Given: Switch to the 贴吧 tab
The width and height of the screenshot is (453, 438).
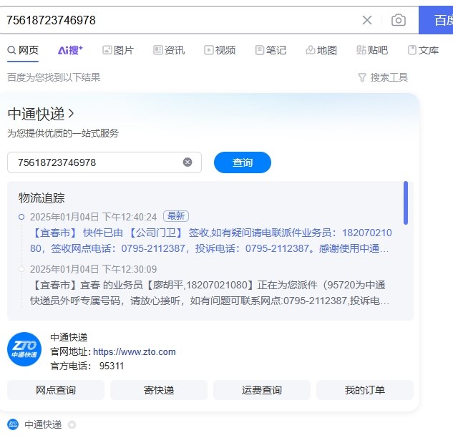Looking at the screenshot, I should click(372, 50).
